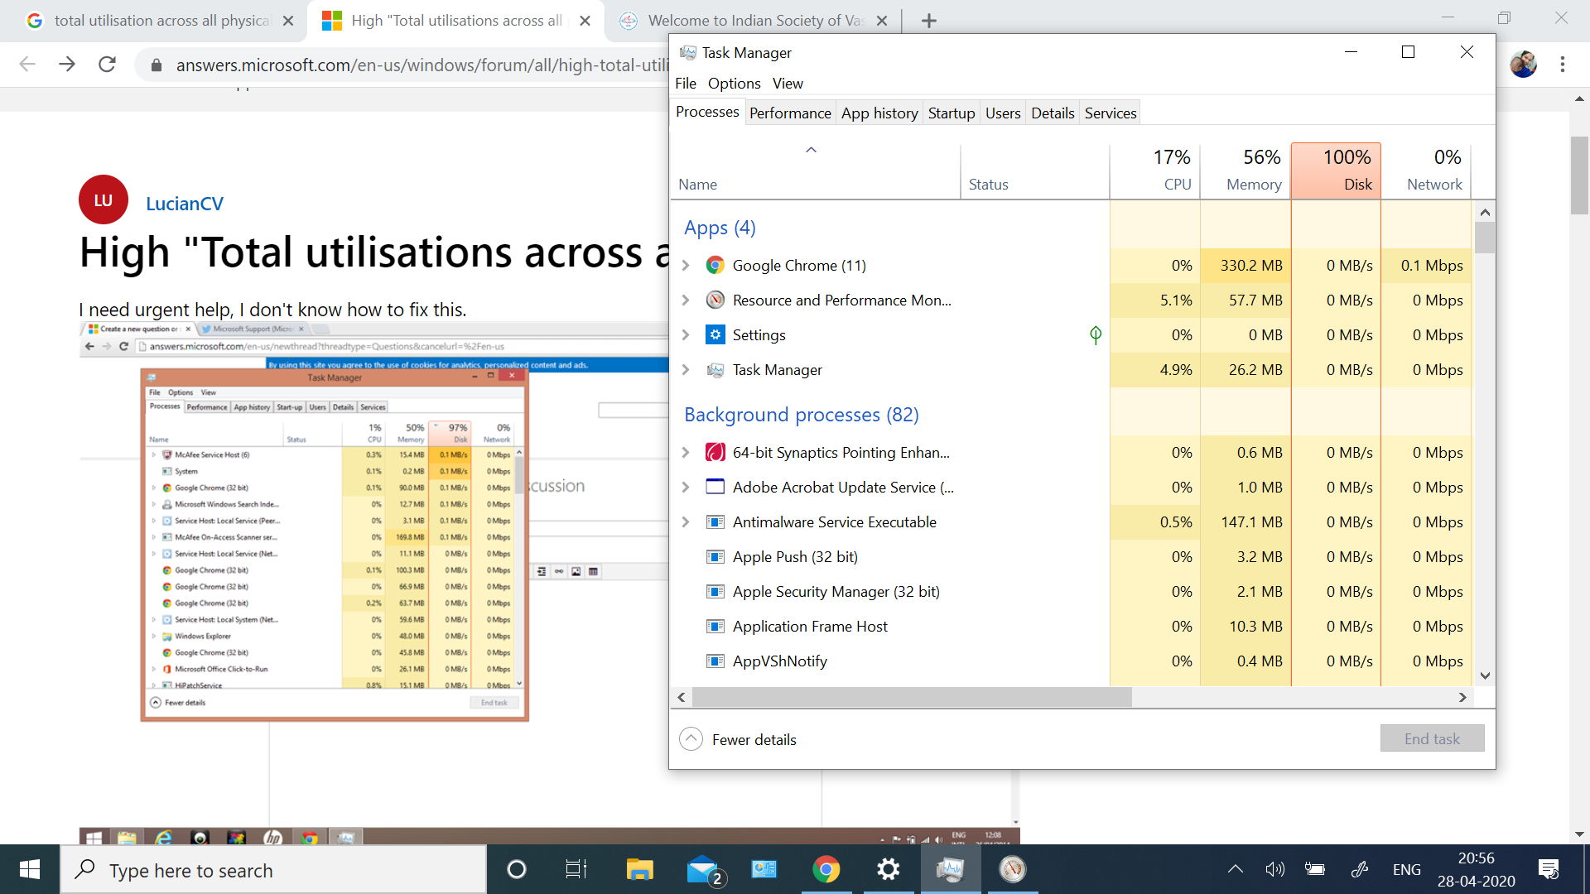Sort processes by CPU column
Screen dimensions: 1590x894
tap(1155, 171)
